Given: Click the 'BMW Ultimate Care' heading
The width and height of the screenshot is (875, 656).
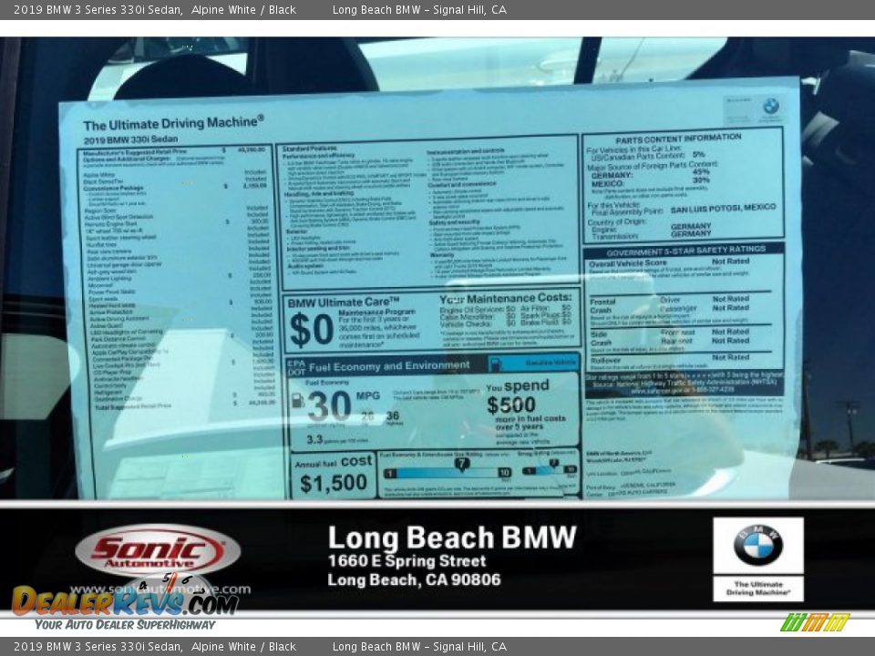Looking at the screenshot, I should [x=344, y=302].
